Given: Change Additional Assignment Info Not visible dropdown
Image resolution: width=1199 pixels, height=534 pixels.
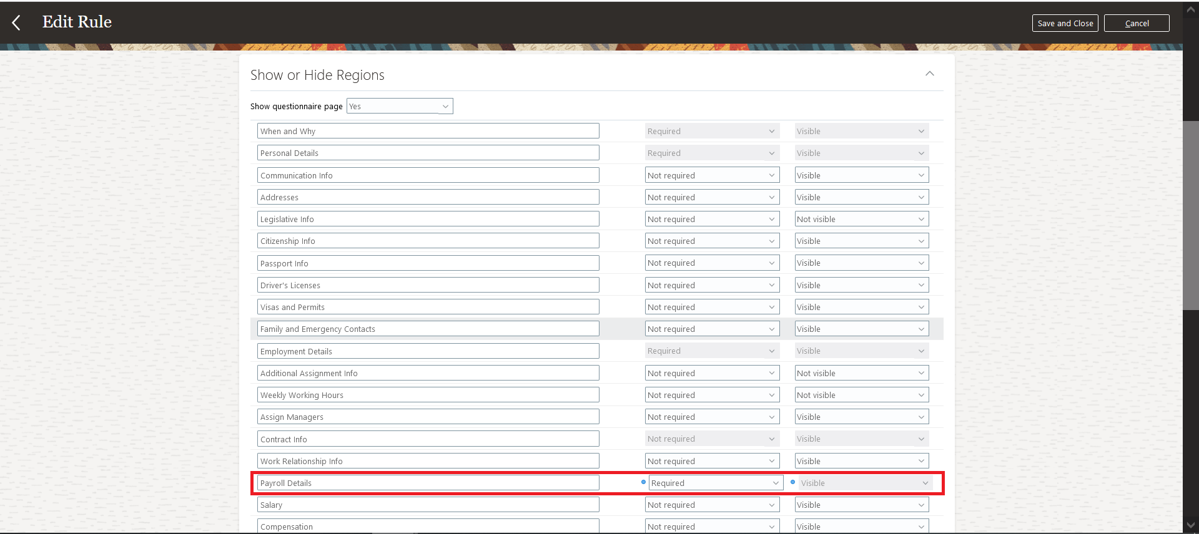Looking at the screenshot, I should [x=862, y=373].
